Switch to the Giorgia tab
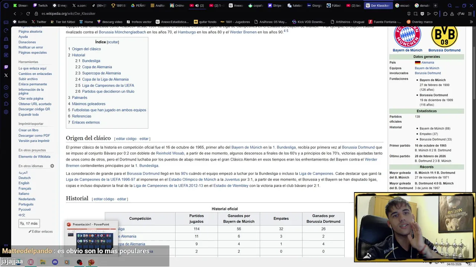This screenshot has width=476, height=267. pos(315,6)
